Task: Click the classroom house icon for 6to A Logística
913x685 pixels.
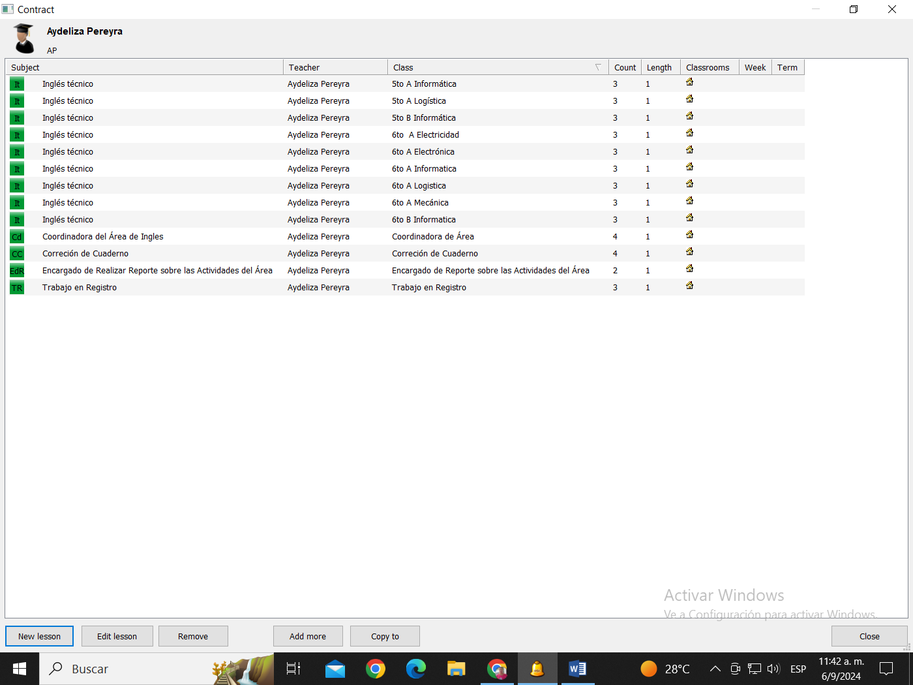Action: (689, 184)
